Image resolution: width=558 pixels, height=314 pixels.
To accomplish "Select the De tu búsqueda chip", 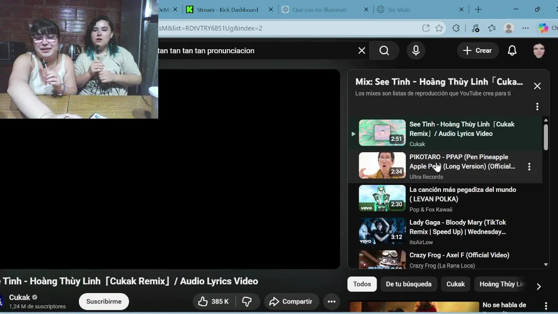I will (408, 284).
